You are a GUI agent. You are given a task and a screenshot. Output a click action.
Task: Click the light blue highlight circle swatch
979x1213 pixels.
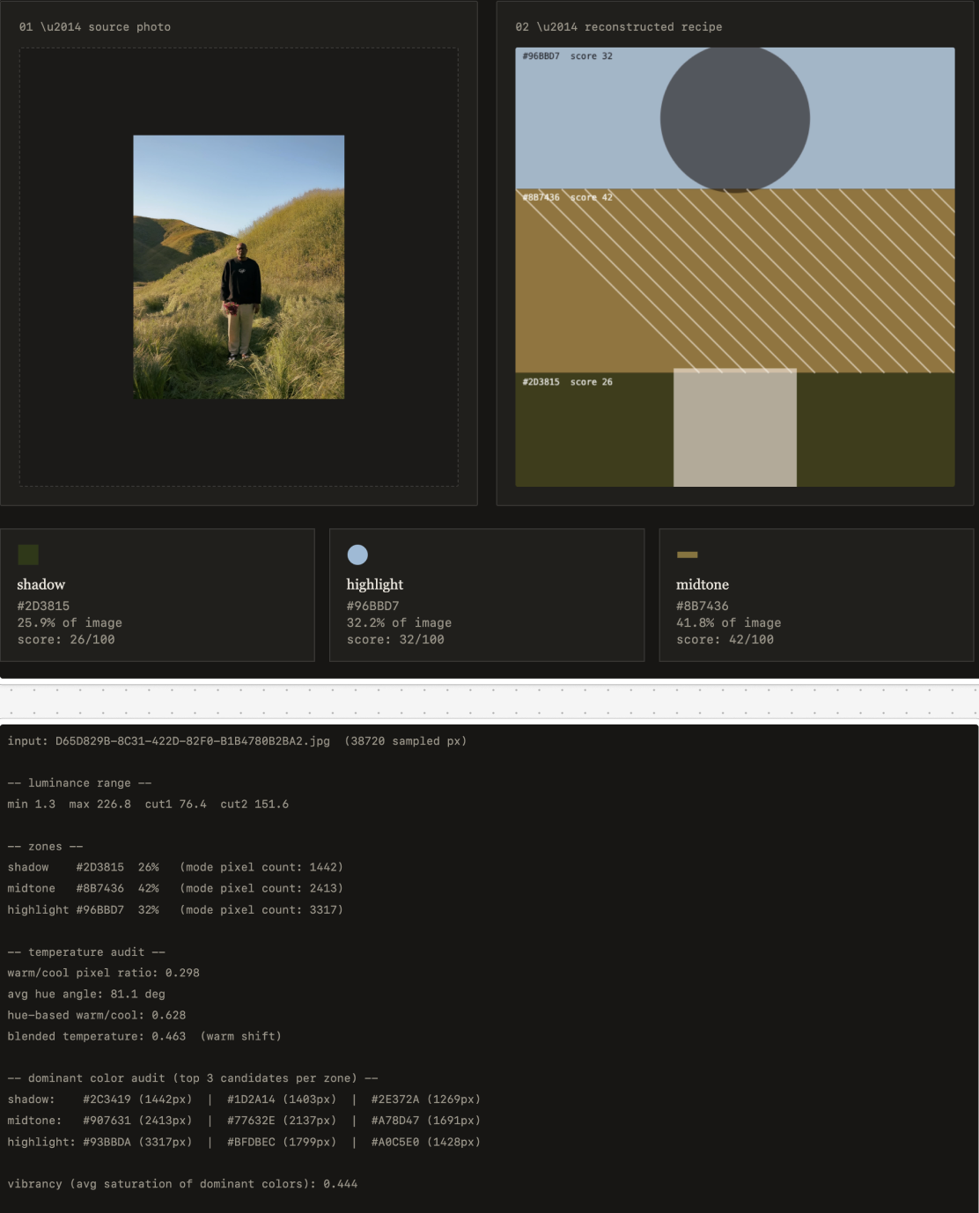click(357, 555)
